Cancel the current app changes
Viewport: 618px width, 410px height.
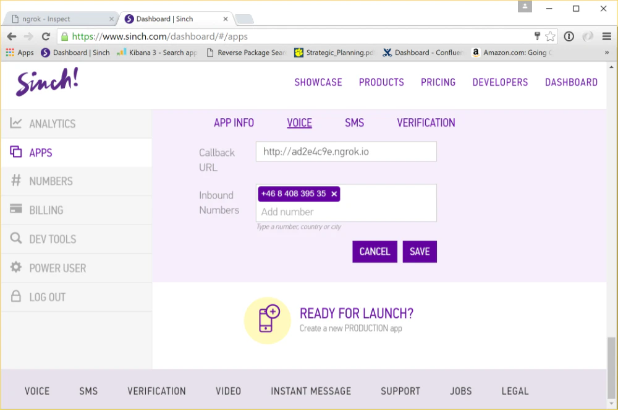(375, 252)
